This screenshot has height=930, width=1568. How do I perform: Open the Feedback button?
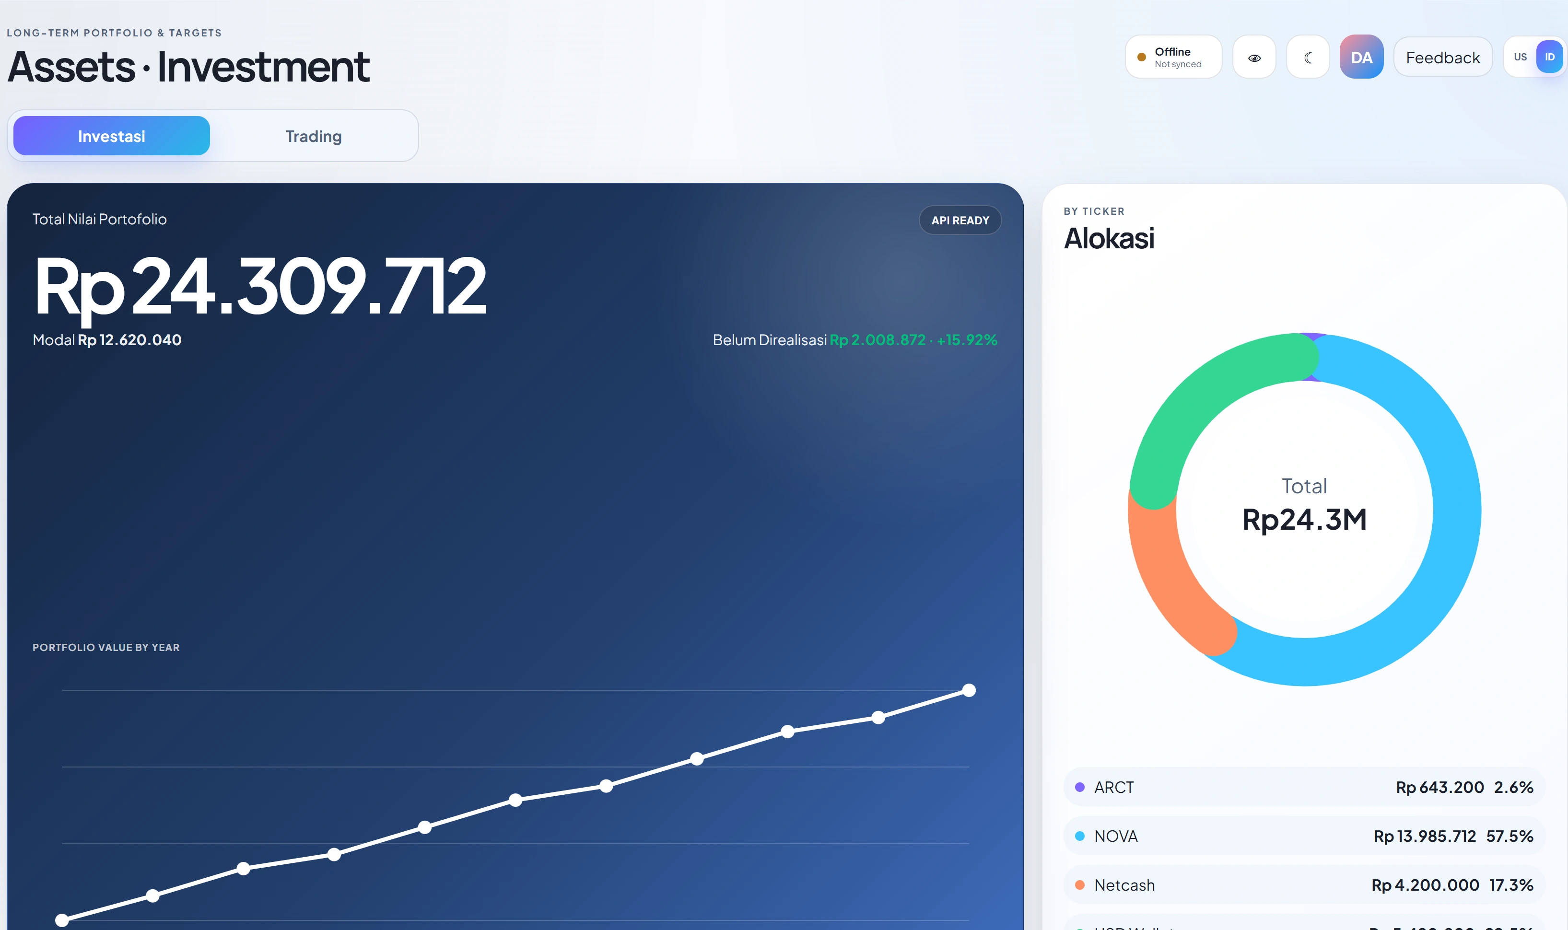[x=1443, y=58]
